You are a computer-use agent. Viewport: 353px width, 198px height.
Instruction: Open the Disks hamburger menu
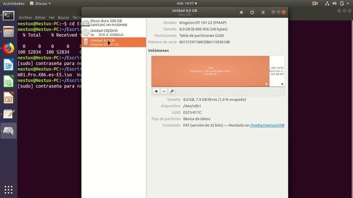pos(263,12)
